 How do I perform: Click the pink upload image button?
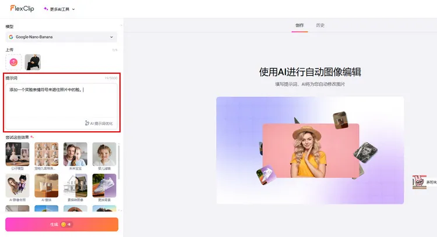(x=13, y=62)
